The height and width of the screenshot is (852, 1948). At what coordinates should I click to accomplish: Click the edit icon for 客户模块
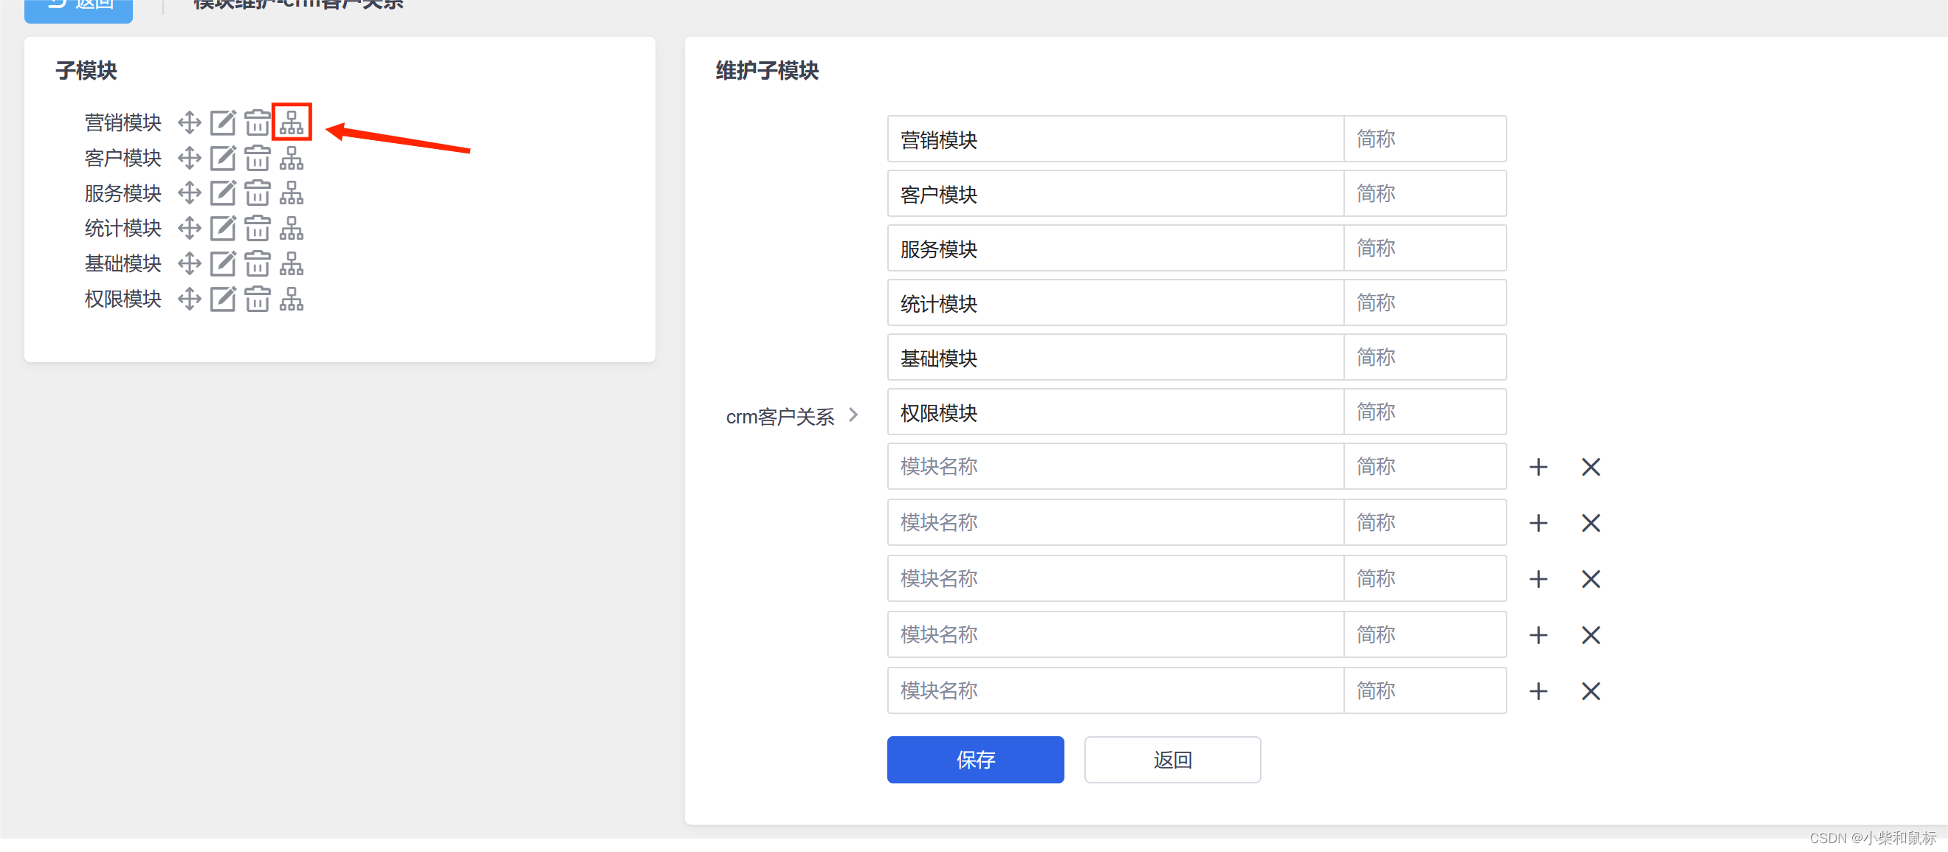[x=222, y=158]
